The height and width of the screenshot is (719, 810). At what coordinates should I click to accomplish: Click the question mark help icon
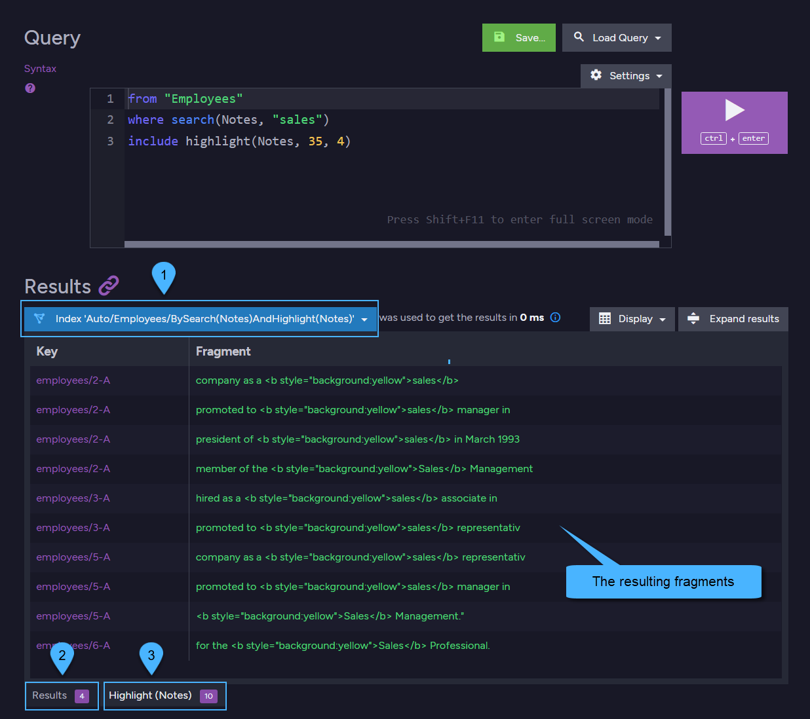tap(30, 88)
